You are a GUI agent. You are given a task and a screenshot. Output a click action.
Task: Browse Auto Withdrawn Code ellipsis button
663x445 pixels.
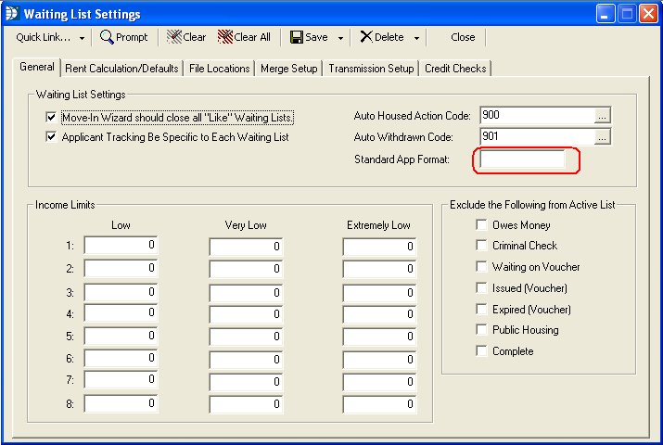tap(603, 137)
